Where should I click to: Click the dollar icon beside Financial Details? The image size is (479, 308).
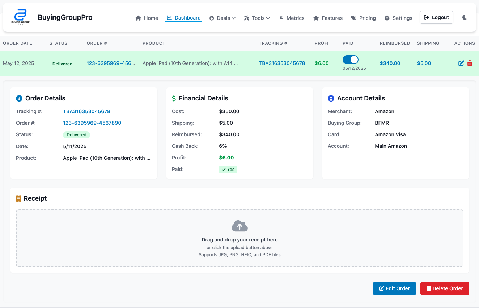pyautogui.click(x=174, y=98)
